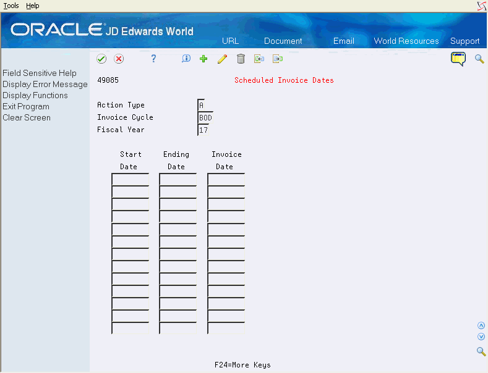
Task: Click the second row Invoice Date field
Action: tap(226, 192)
